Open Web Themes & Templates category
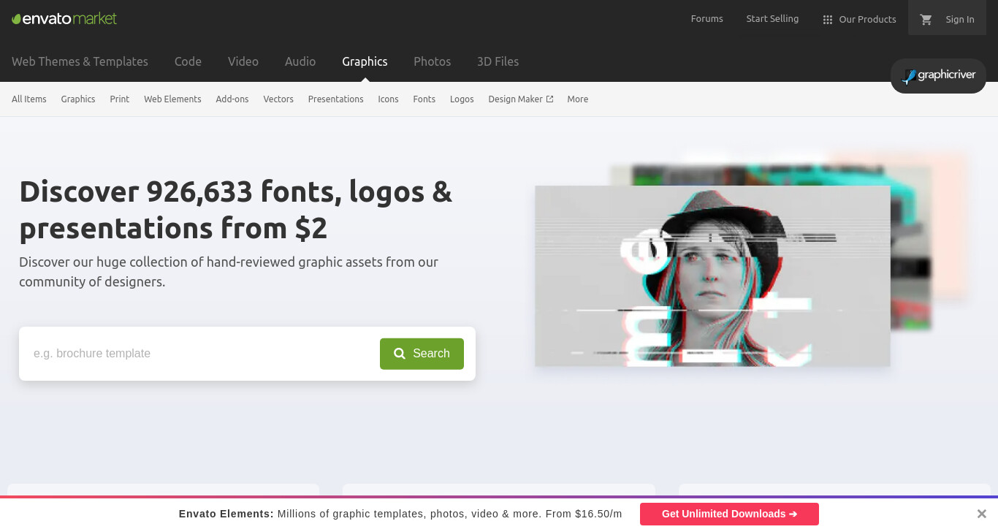Viewport: 998px width, 532px height. pos(80,61)
